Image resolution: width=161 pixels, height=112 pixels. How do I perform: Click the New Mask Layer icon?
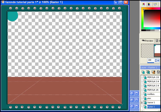(x=159, y=72)
